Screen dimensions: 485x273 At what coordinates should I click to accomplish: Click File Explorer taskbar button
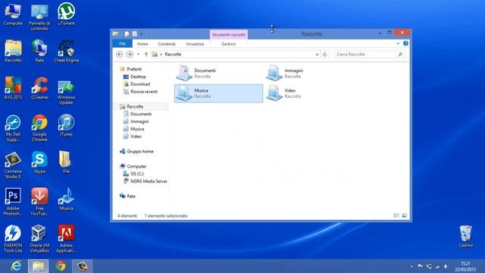tap(38, 266)
